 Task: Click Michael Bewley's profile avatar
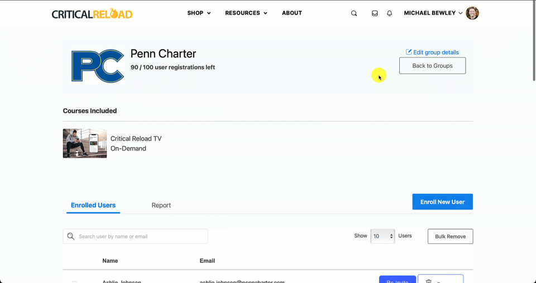(472, 13)
